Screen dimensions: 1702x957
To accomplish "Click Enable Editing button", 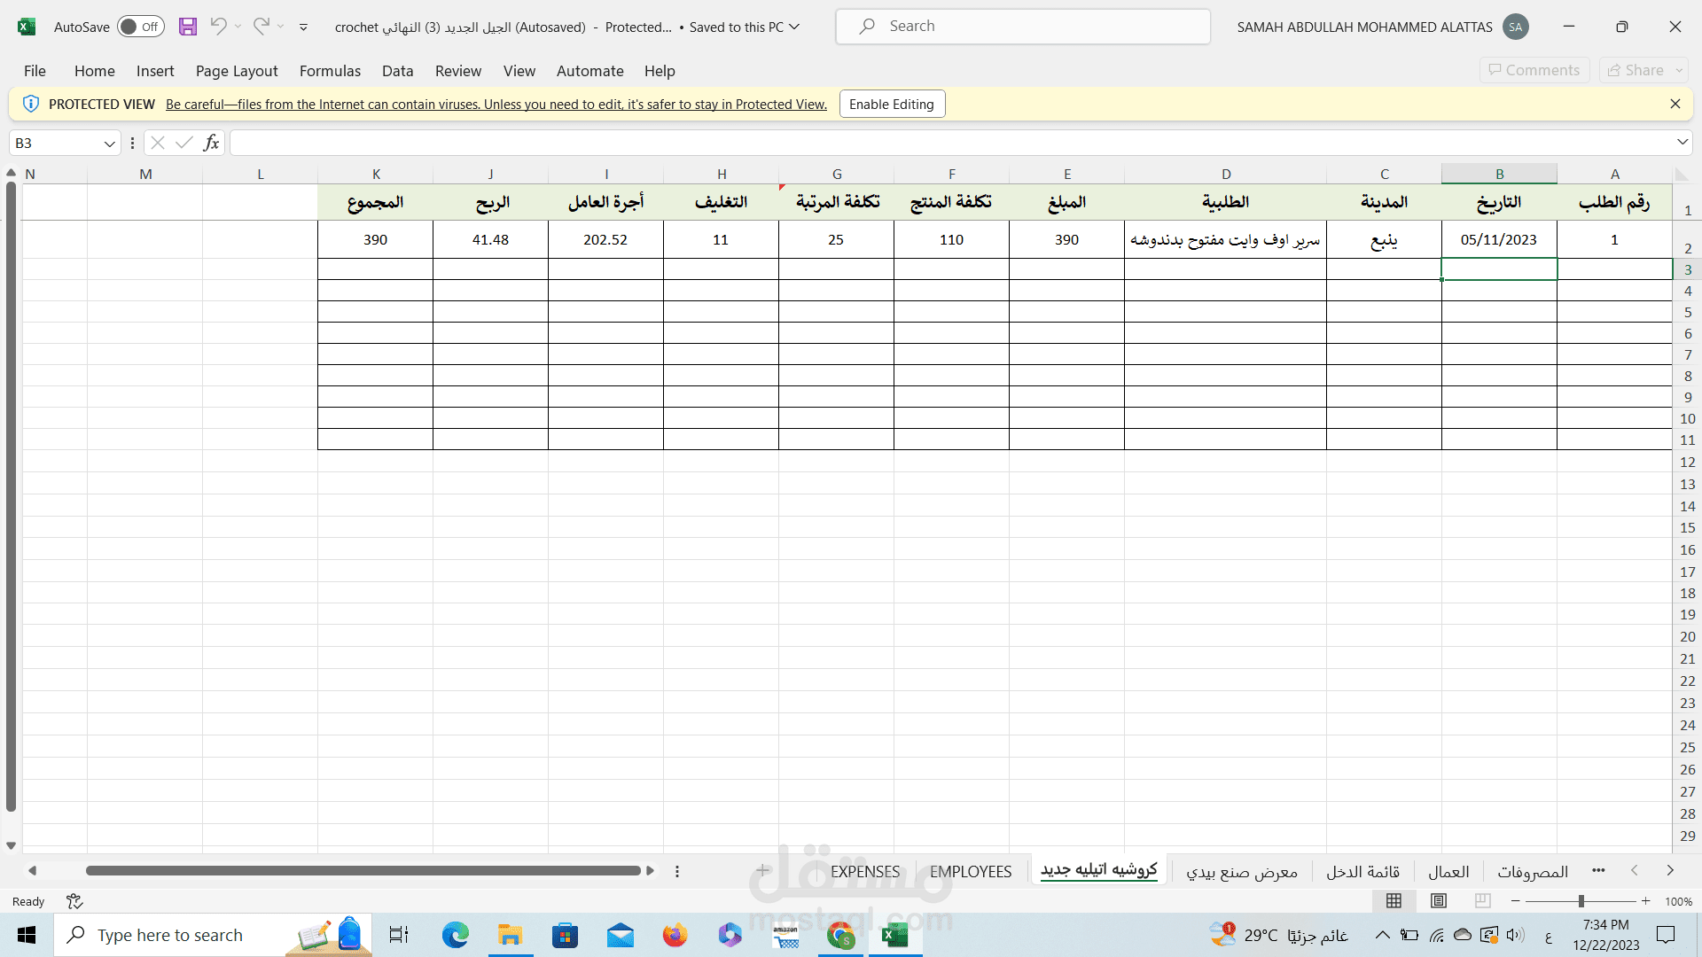I will click(892, 104).
